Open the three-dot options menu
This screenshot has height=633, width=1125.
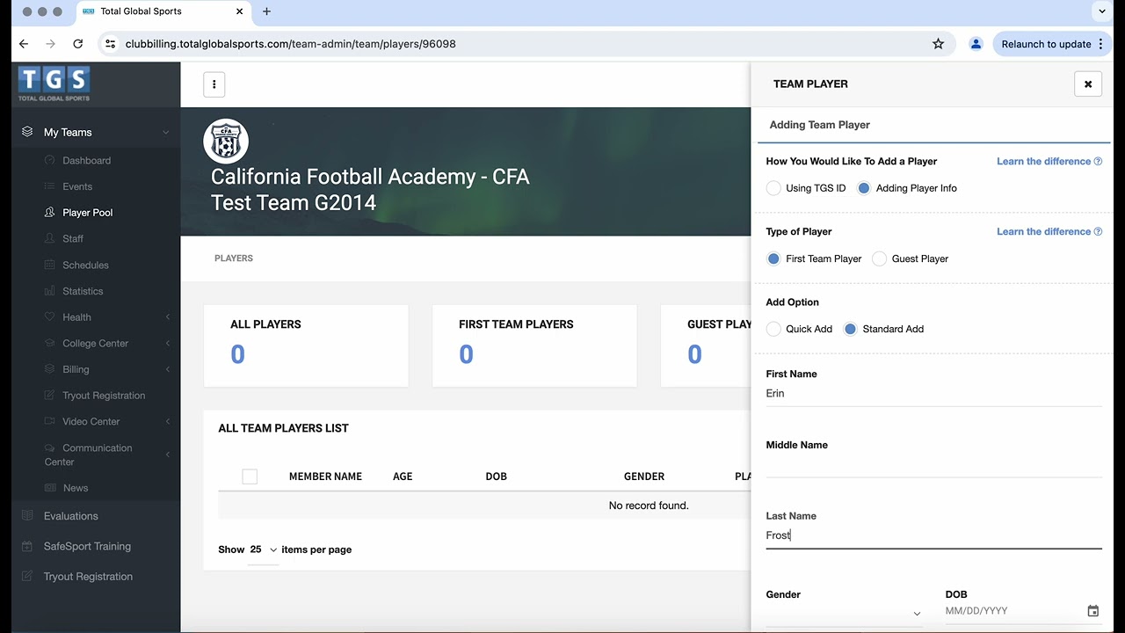coord(214,84)
